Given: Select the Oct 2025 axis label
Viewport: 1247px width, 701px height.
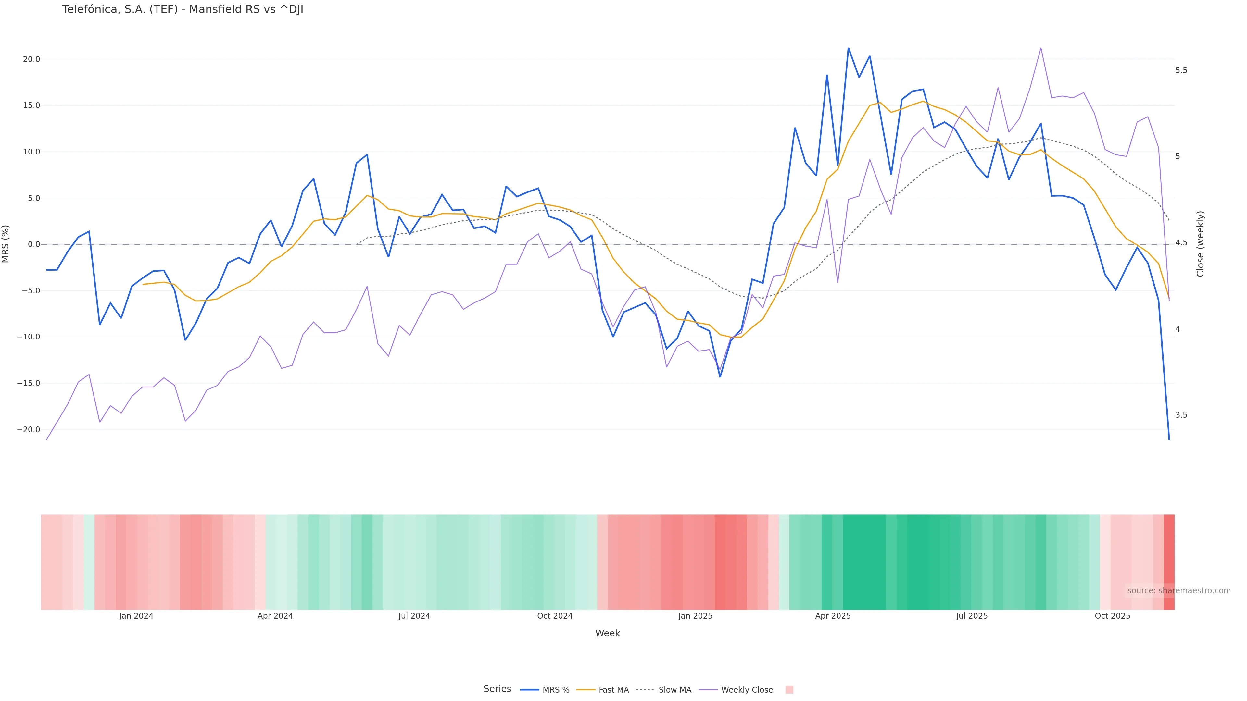Looking at the screenshot, I should point(1113,616).
